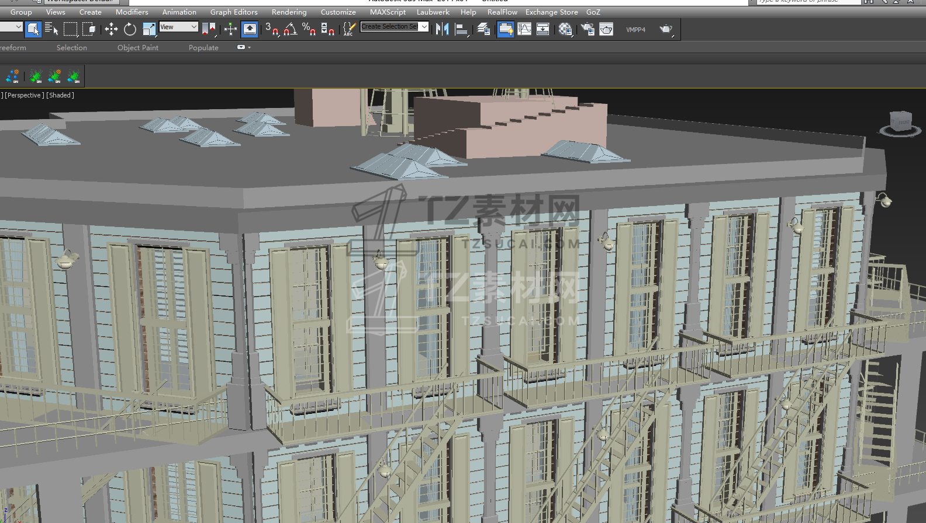
Task: Open the Rendering menu
Action: pos(289,12)
